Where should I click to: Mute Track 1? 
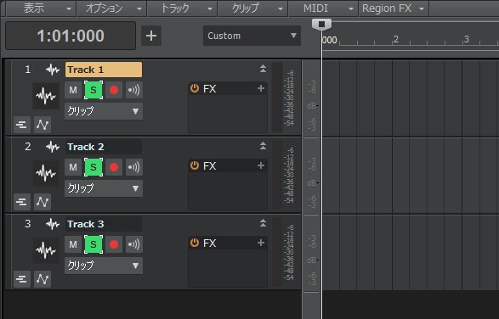tap(73, 90)
